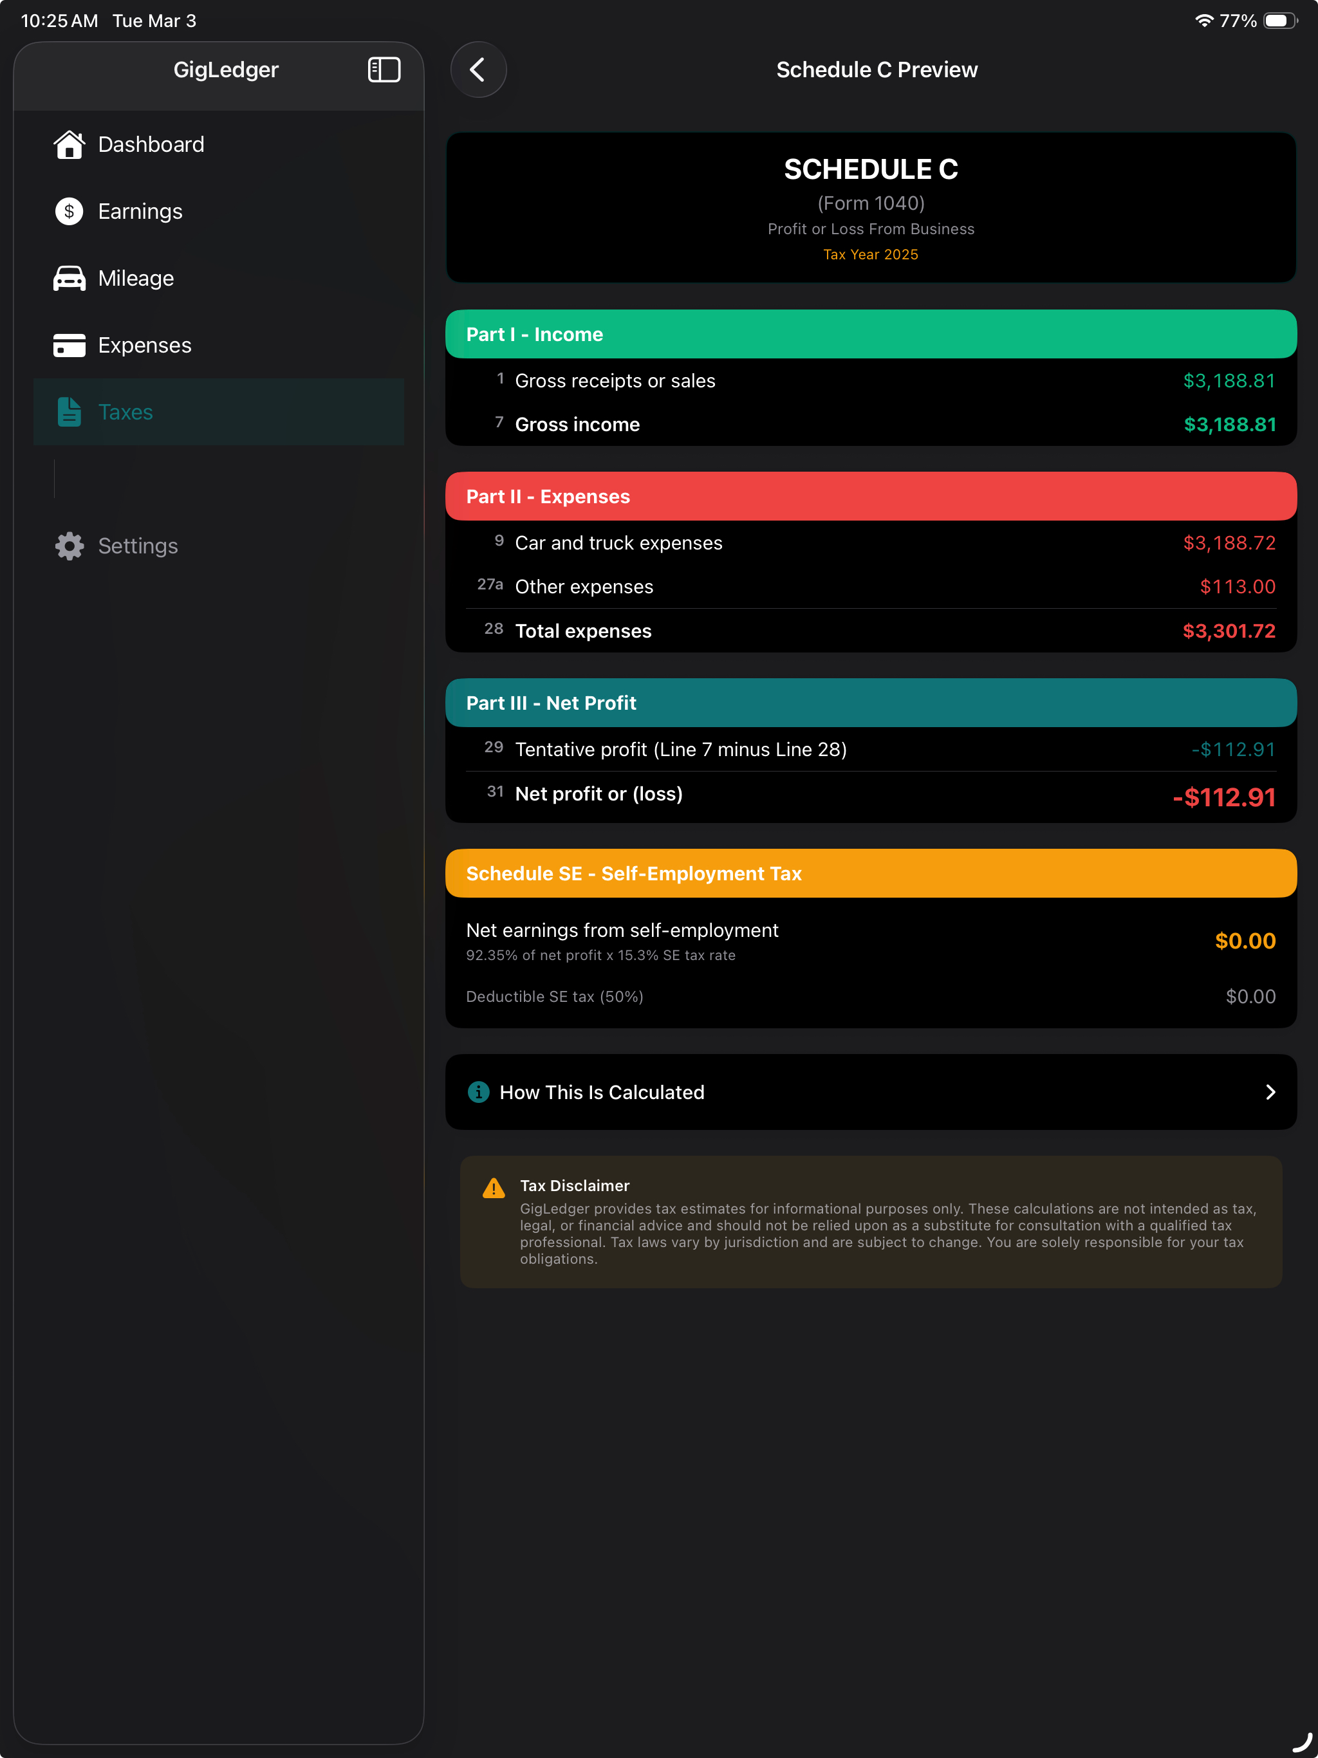Open the Mileage section
This screenshot has height=1758, width=1318.
(x=219, y=278)
